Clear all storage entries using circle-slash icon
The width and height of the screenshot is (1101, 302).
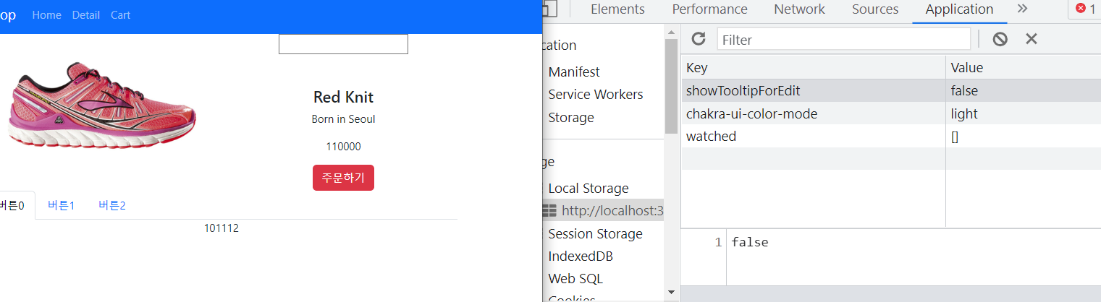pos(1000,39)
